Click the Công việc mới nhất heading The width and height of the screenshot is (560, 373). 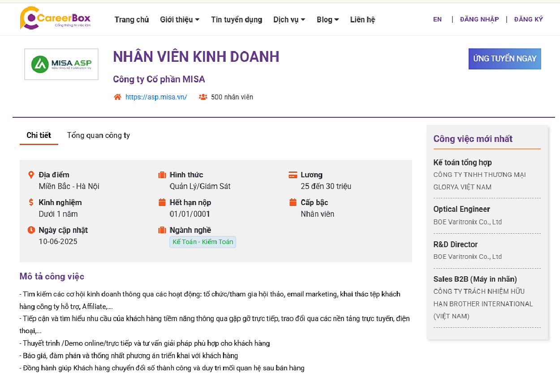point(473,139)
